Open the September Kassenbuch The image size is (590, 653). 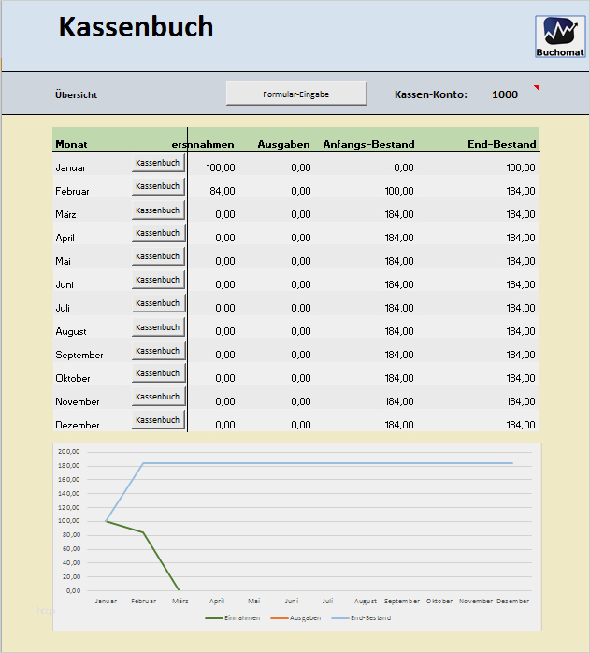pos(158,351)
